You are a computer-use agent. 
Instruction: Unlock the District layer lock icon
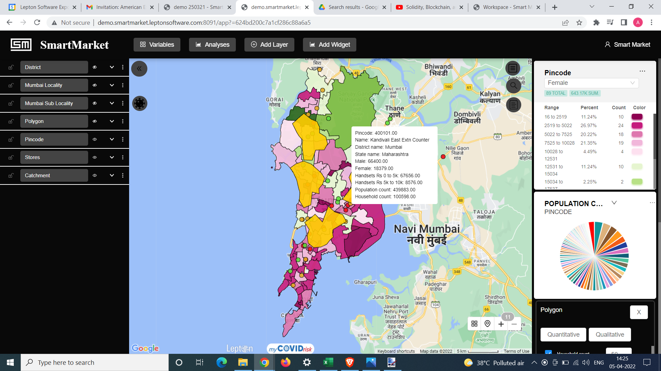tap(11, 67)
